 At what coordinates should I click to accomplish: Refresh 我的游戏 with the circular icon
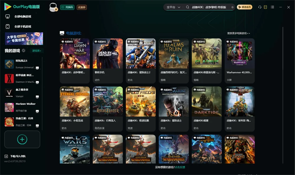tap(24, 51)
